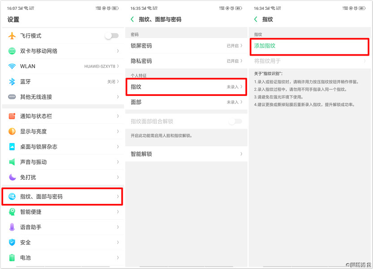Screen dimensions: 373x269
Task: Expand 智能解锁 with its chevron
Action: [242, 154]
